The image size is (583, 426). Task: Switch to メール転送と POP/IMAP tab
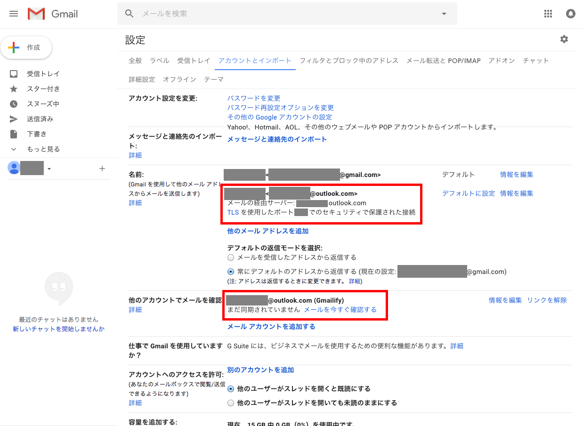pos(443,61)
